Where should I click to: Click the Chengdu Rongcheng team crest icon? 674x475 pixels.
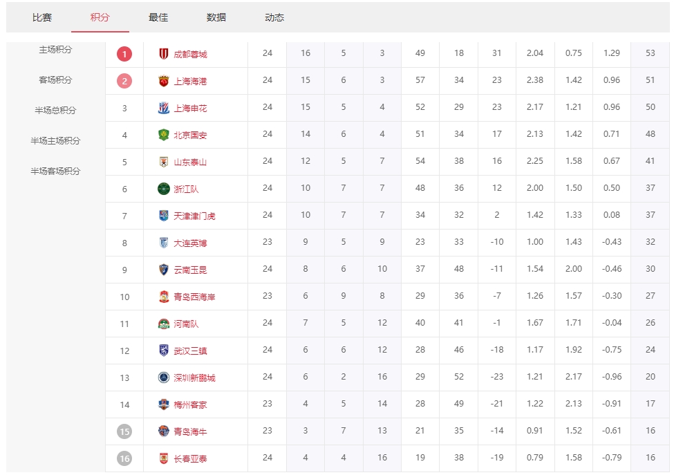tap(164, 54)
